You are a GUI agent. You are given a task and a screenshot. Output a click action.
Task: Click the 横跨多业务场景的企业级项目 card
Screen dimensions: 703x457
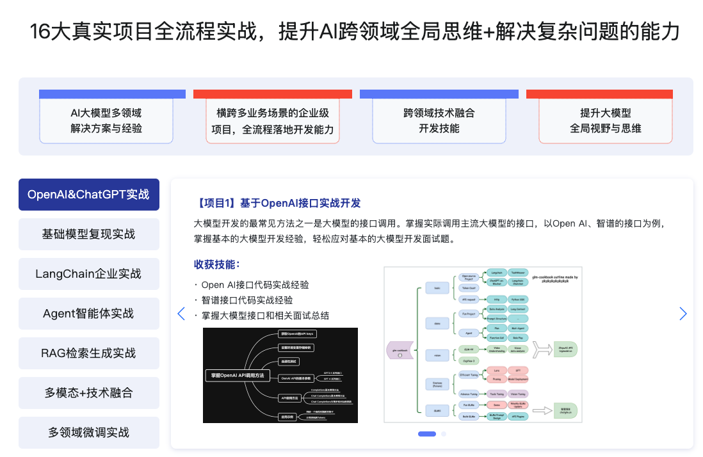pyautogui.click(x=273, y=121)
